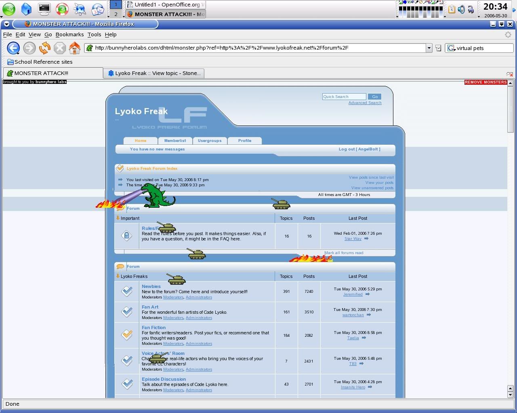
Task: Click Mark all forums read
Action: point(344,253)
